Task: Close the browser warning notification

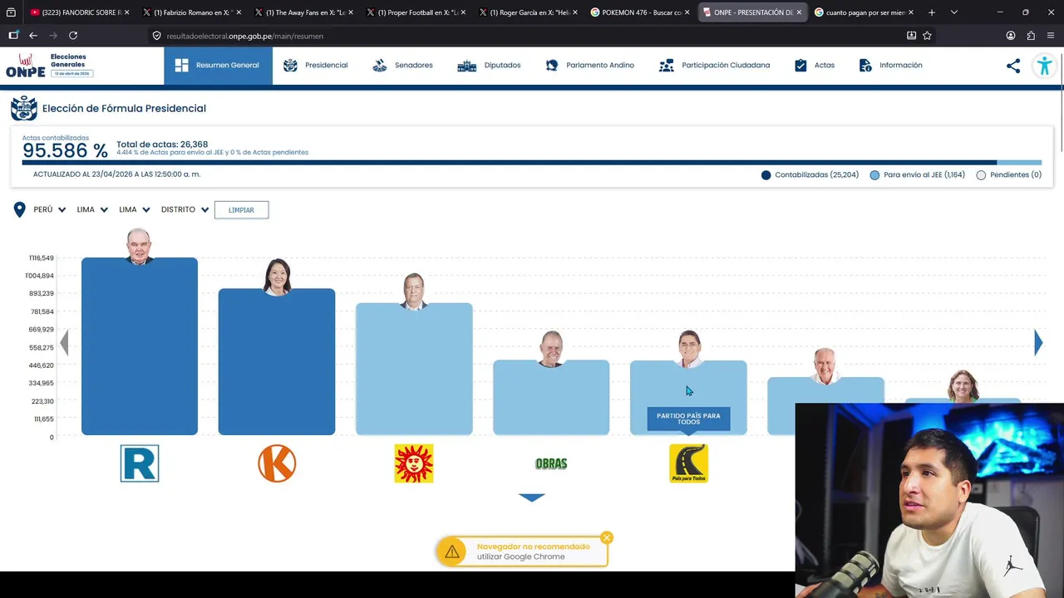Action: click(607, 537)
